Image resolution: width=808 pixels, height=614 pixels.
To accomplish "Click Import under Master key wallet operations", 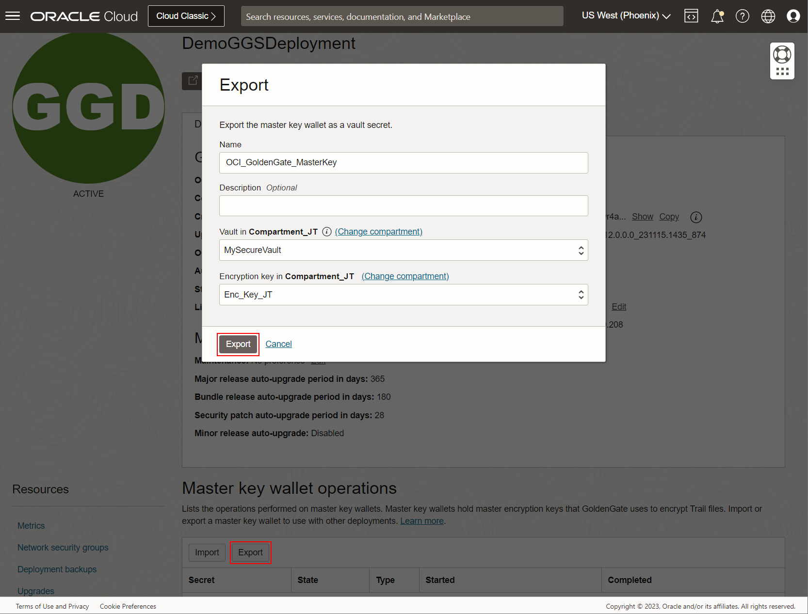I will click(x=207, y=552).
